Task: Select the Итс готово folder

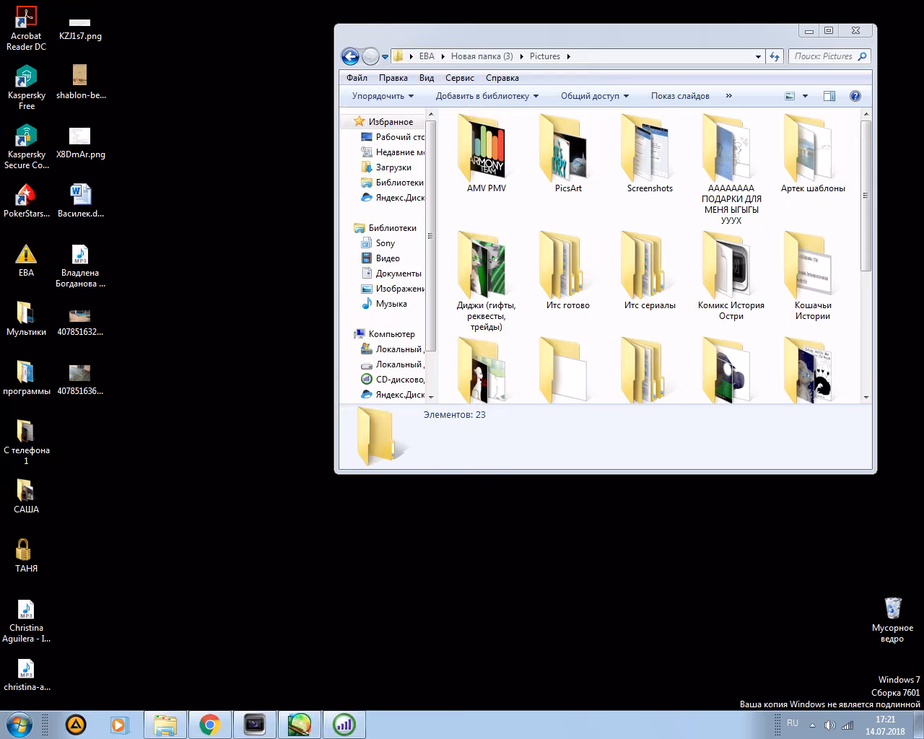Action: [568, 271]
